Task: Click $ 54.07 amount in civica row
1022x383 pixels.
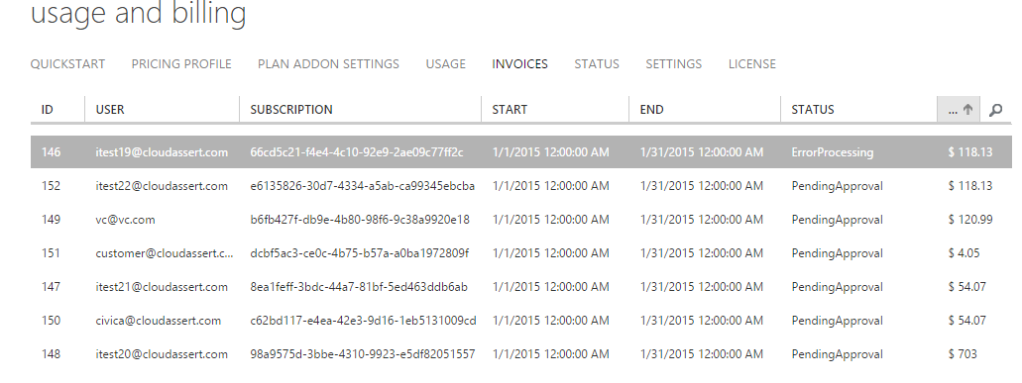Action: (967, 321)
